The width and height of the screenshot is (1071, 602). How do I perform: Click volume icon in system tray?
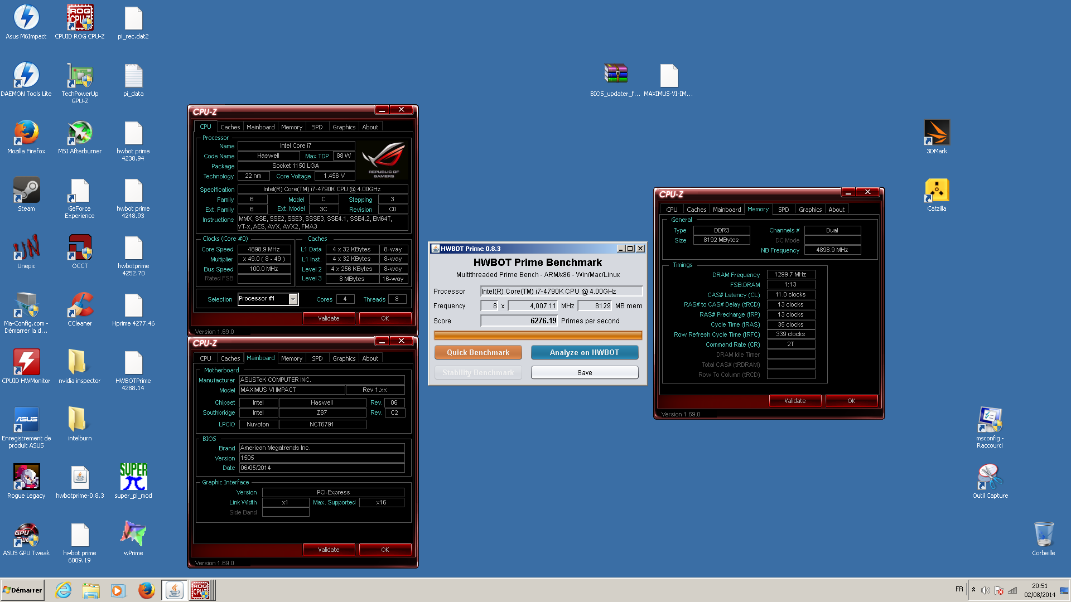pyautogui.click(x=985, y=590)
